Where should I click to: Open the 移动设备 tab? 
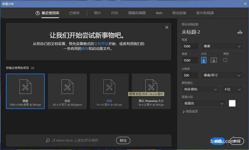[x=179, y=13]
